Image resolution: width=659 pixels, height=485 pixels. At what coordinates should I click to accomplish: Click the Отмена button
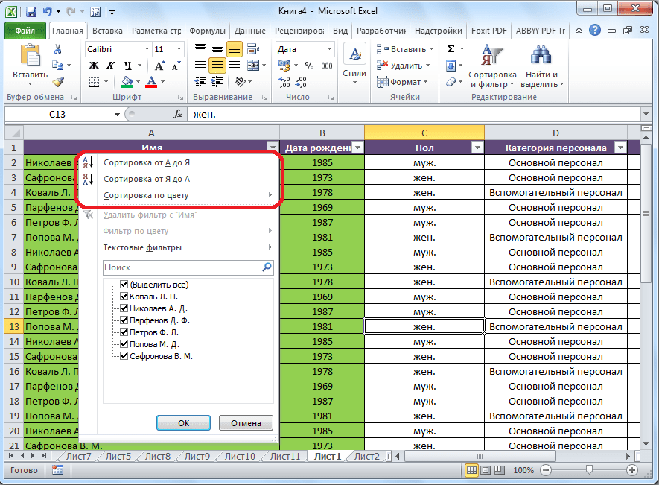[246, 423]
